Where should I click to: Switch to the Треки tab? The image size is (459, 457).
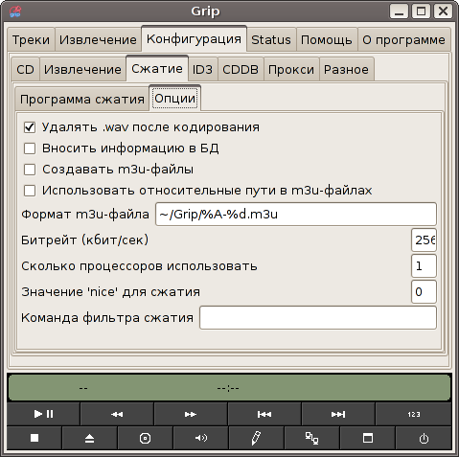point(31,40)
